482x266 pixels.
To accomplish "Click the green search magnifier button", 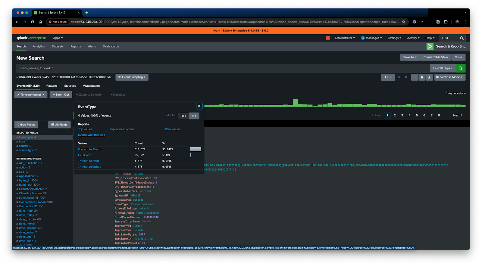I will (x=460, y=68).
